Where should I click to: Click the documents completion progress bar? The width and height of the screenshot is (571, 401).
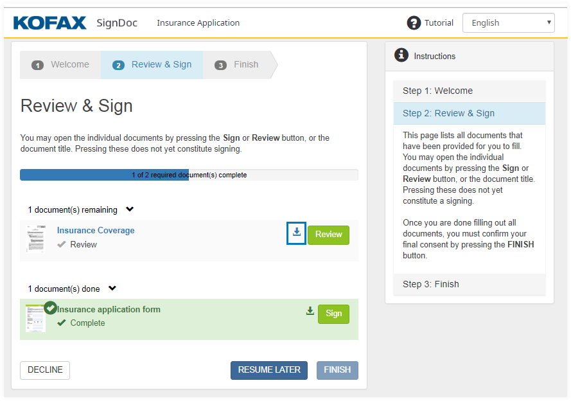pyautogui.click(x=189, y=175)
